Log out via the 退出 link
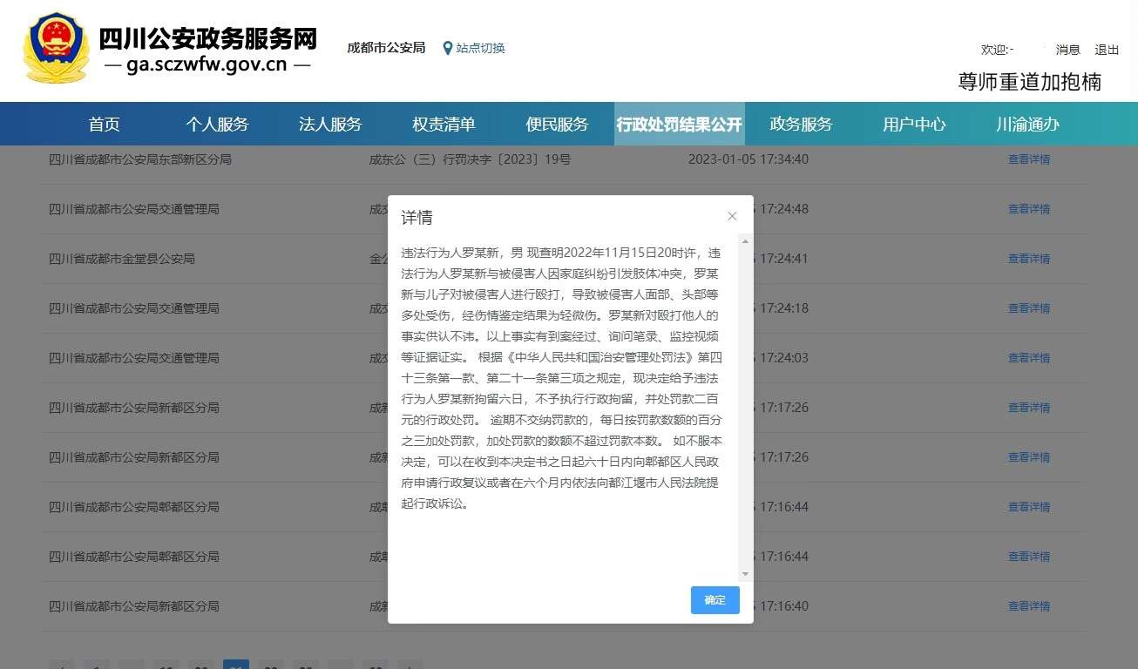The height and width of the screenshot is (669, 1138). point(1106,50)
